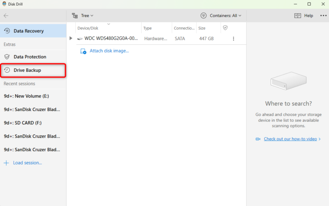The image size is (329, 206).
Task: Click the shield protection column icon
Action: (x=225, y=28)
